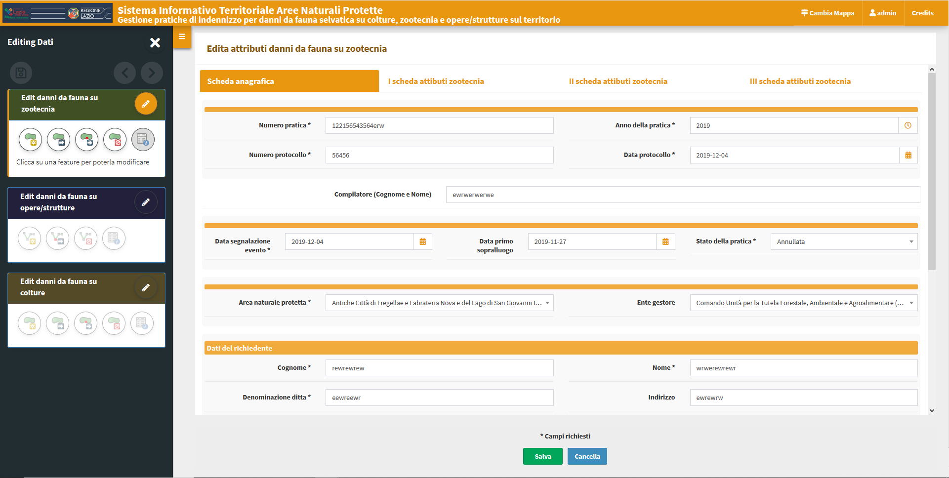Open the Ente gestore dropdown

(x=804, y=303)
